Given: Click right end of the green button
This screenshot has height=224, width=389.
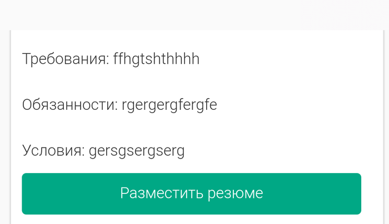Looking at the screenshot, I should pyautogui.click(x=350, y=194).
